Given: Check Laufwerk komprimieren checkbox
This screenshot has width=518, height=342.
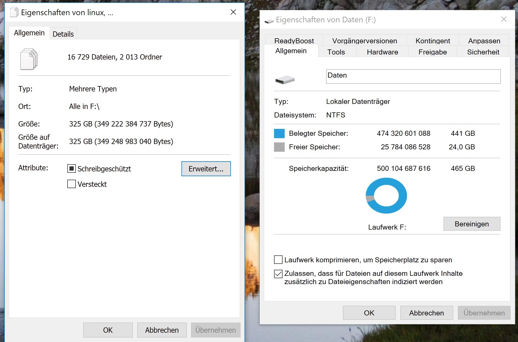Looking at the screenshot, I should click(278, 260).
